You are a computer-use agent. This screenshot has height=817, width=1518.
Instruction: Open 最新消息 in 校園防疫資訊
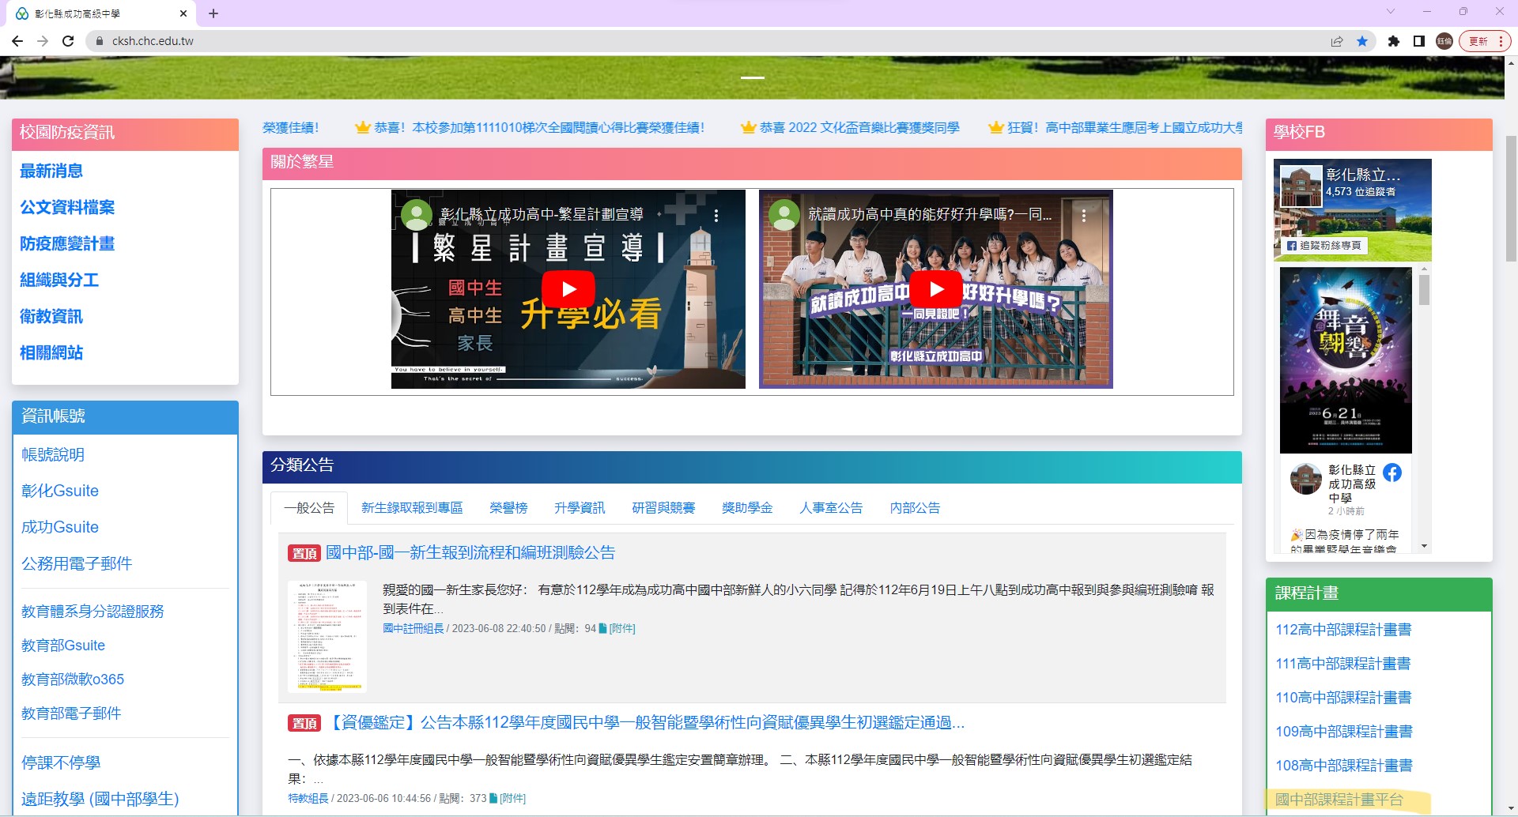point(51,171)
